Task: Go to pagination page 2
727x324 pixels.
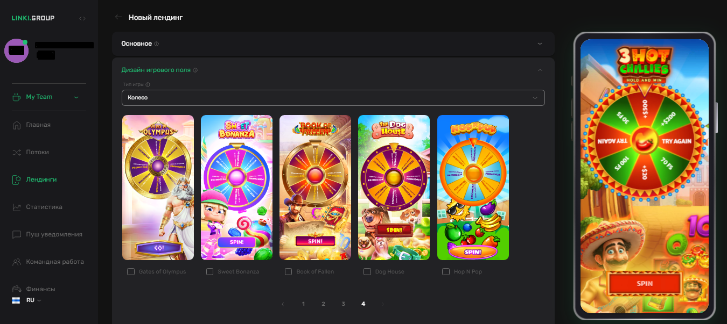Action: [323, 304]
